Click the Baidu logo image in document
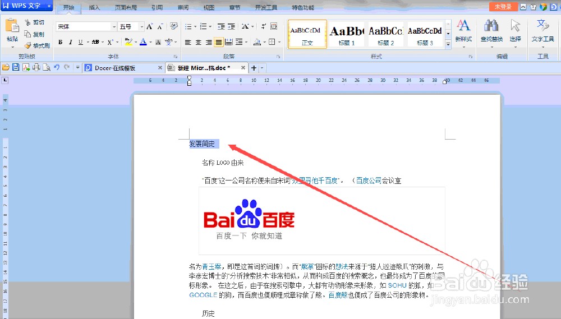 pyautogui.click(x=249, y=219)
